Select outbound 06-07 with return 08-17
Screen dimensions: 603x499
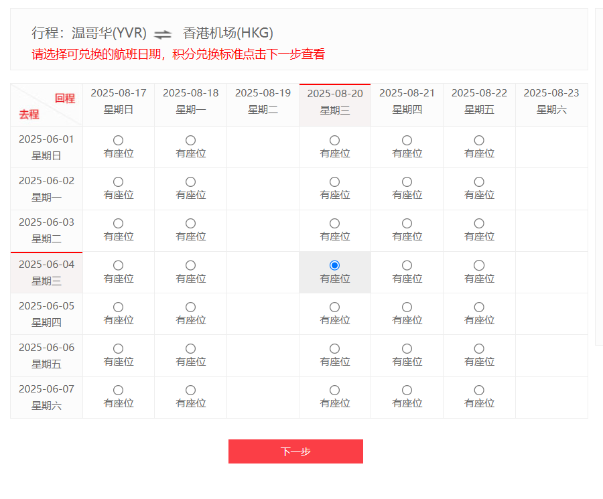tap(118, 390)
